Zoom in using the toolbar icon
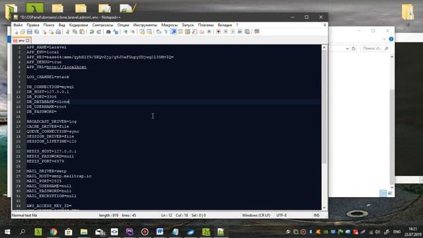This screenshot has height=238, width=423. click(125, 32)
